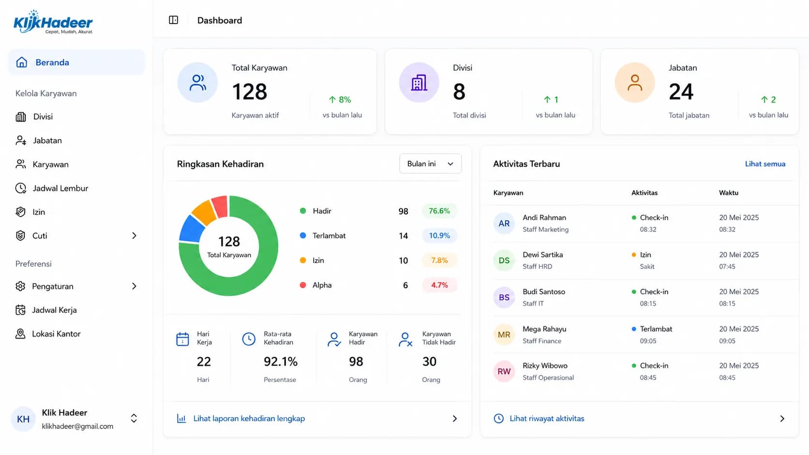Image resolution: width=809 pixels, height=455 pixels.
Task: Click the Waktu column header
Action: pos(729,192)
